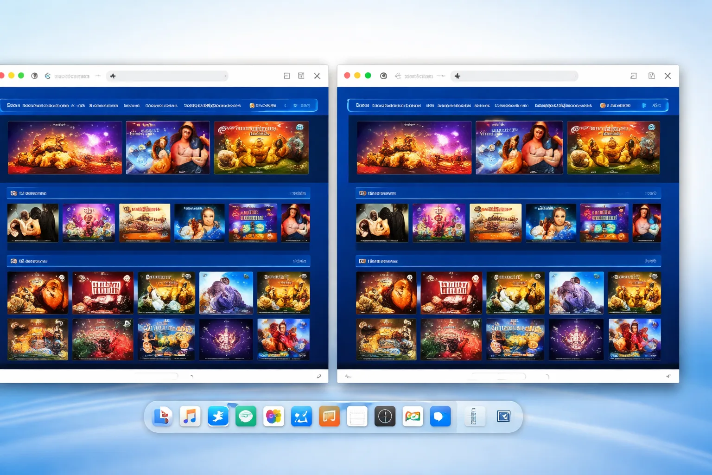Open the two dark figures thumbnail in right window

(382, 223)
